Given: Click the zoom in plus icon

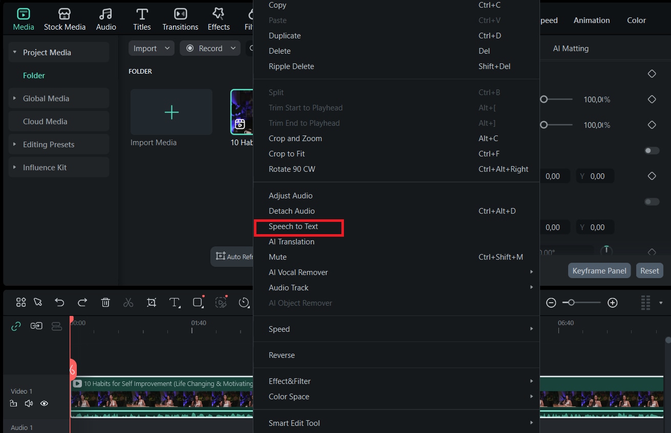Looking at the screenshot, I should coord(612,303).
